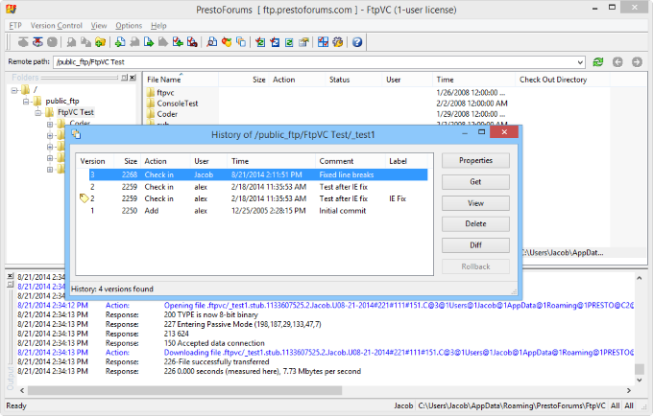Click the output log horizontal scrollbar thumb
The image size is (653, 416).
point(185,390)
